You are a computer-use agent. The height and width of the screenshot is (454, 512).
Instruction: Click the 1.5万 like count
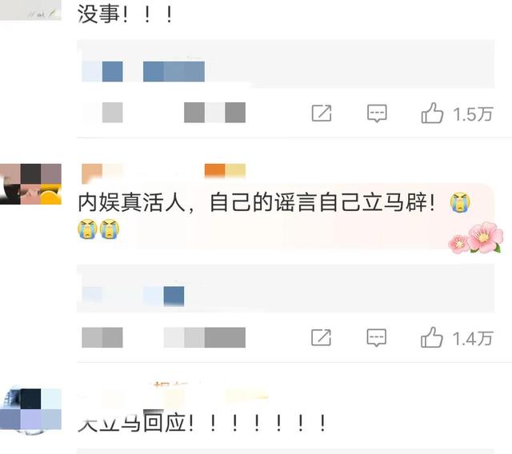[x=473, y=114]
